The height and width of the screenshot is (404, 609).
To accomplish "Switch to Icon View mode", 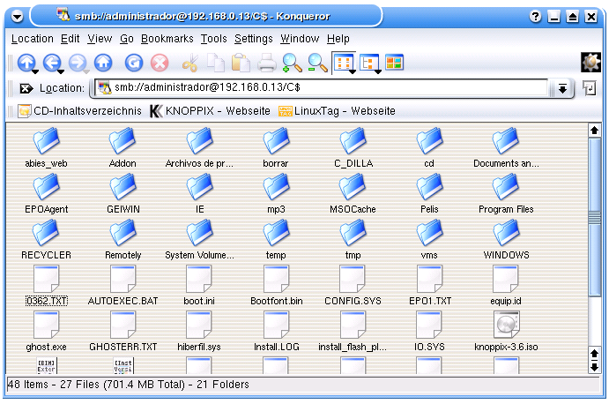I will 342,62.
